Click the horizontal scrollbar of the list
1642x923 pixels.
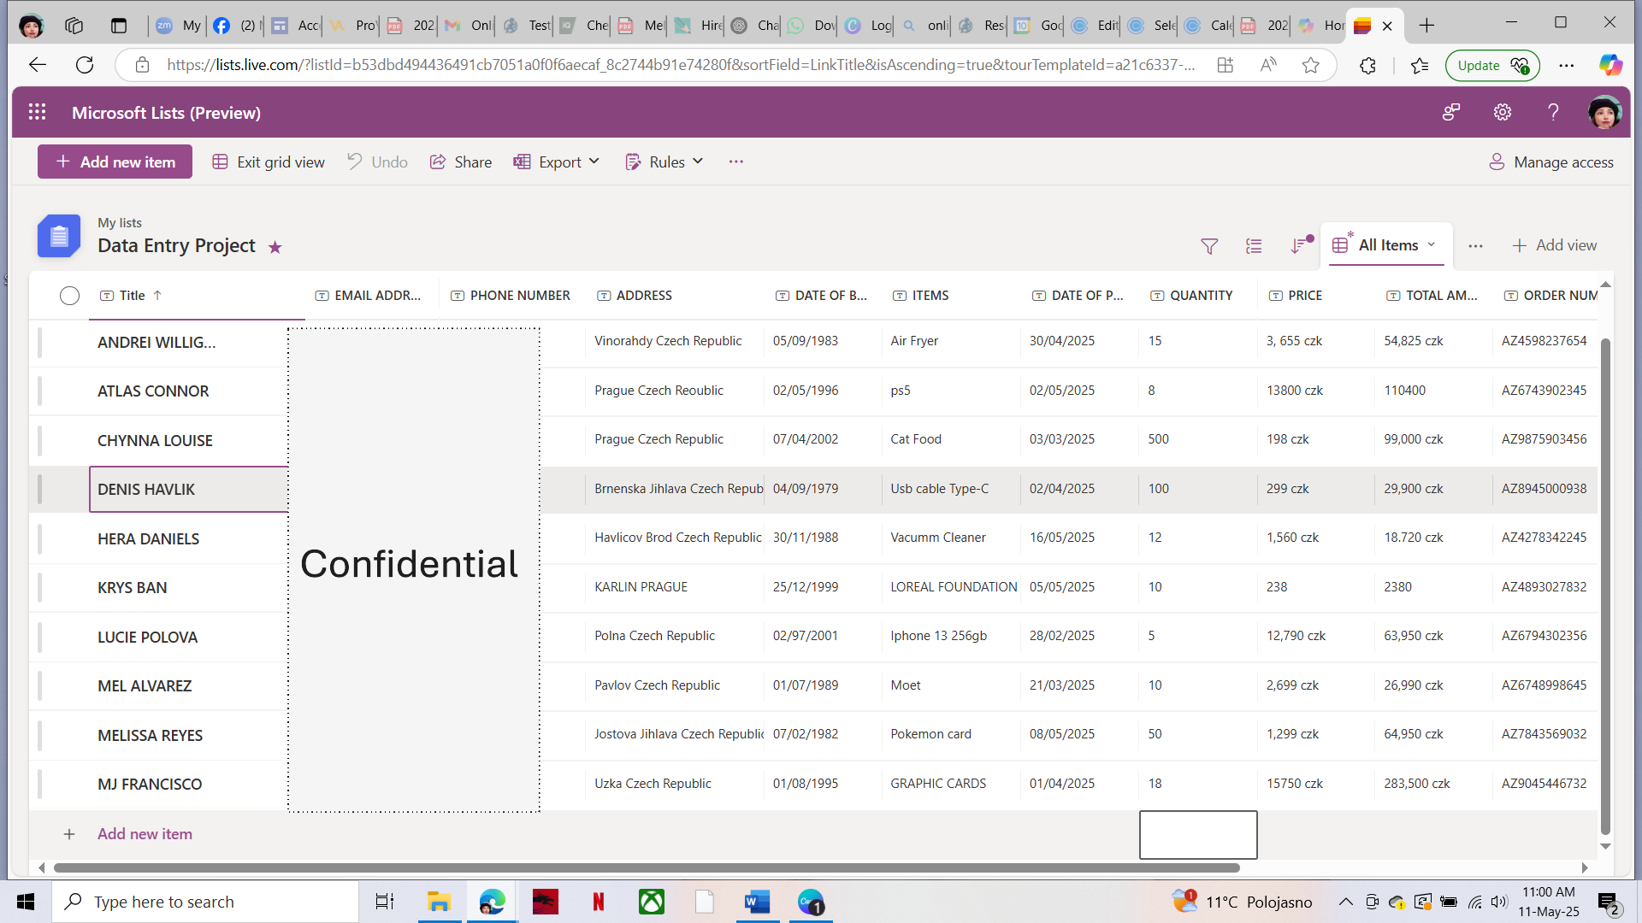coord(647,868)
